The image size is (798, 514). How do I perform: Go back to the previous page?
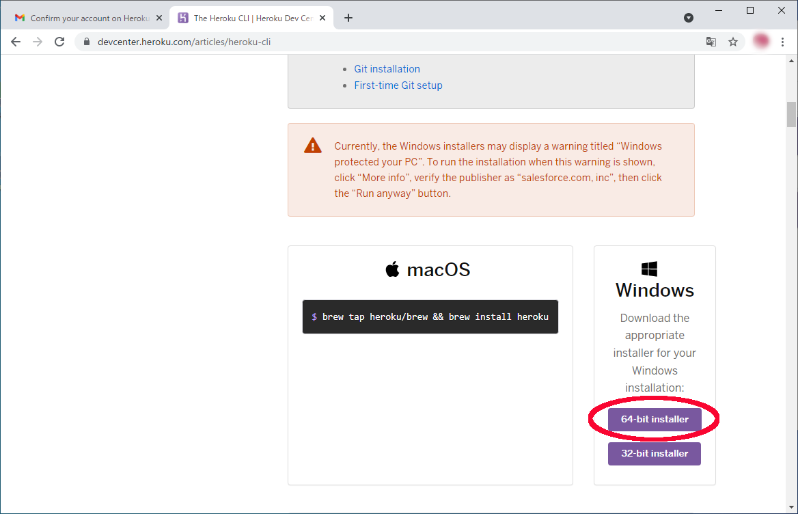click(16, 42)
